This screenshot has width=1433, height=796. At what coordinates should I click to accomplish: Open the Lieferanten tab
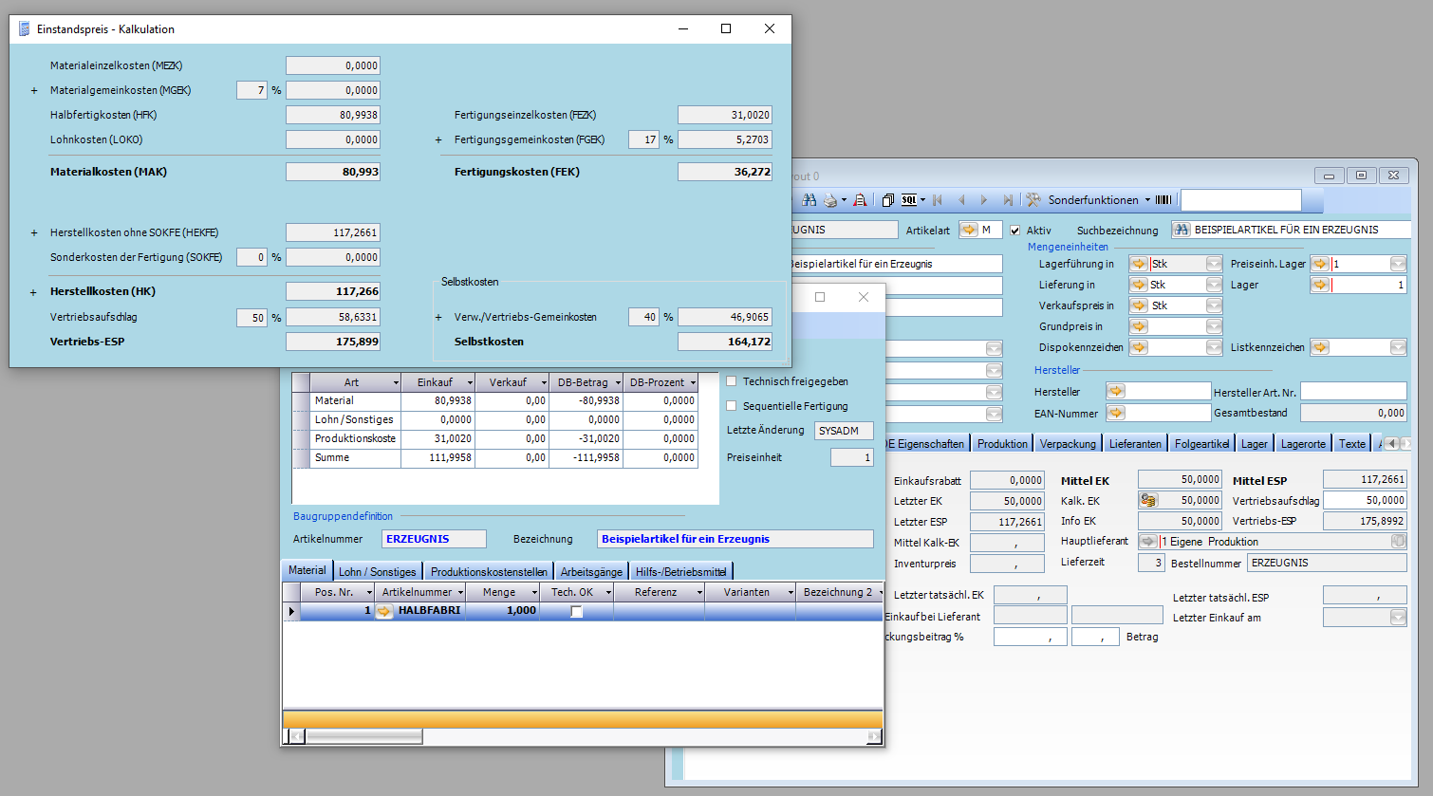(1135, 444)
